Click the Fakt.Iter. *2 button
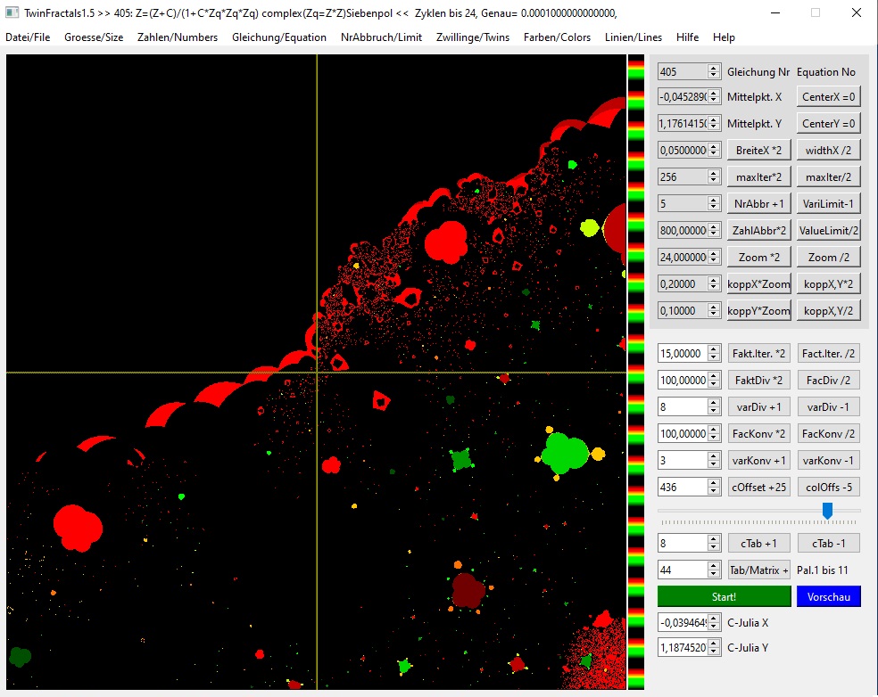The height and width of the screenshot is (697, 878). (x=758, y=354)
